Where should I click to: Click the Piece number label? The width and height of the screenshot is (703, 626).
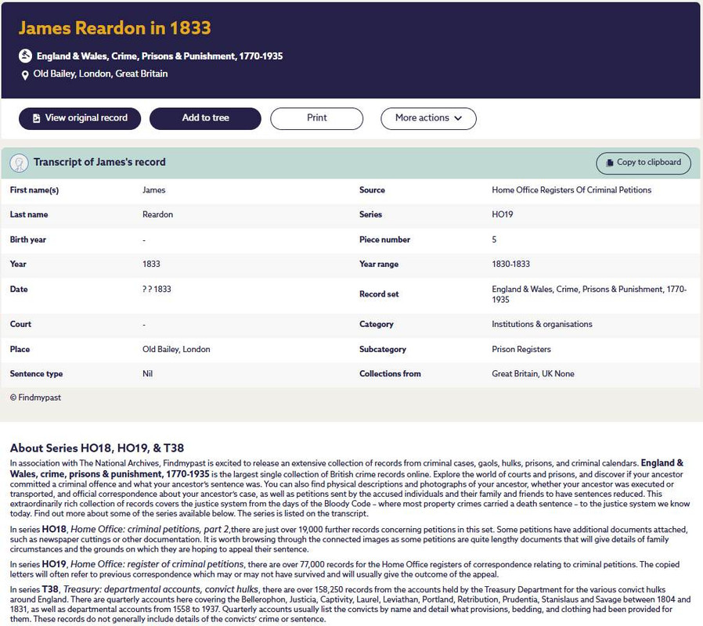pos(384,239)
